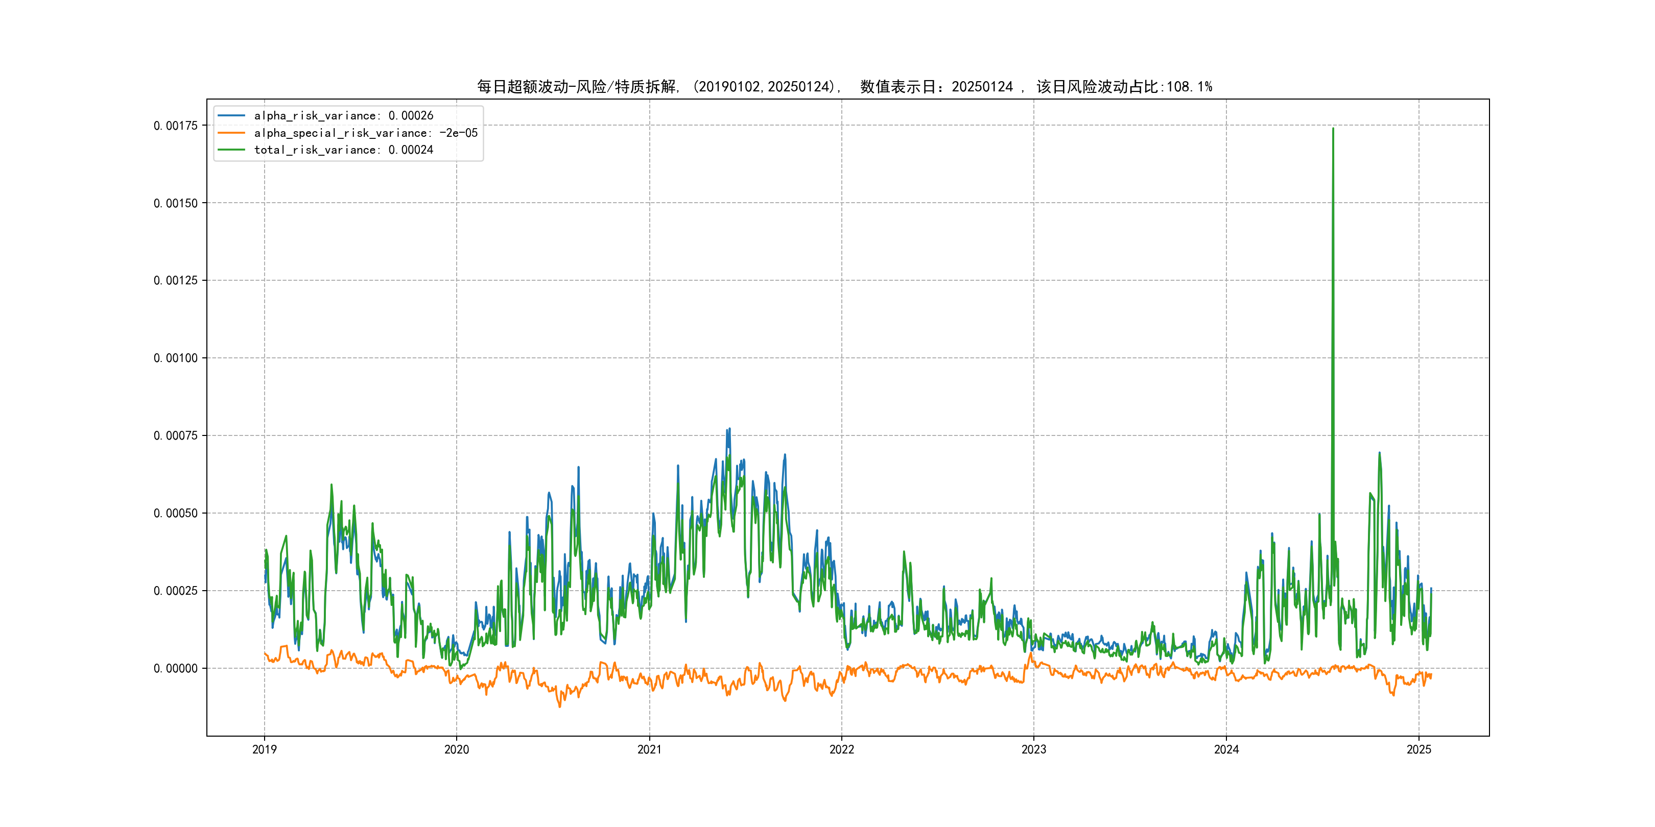The height and width of the screenshot is (827, 1655).
Task: Click the 2023 x-axis tick label
Action: (x=1034, y=749)
